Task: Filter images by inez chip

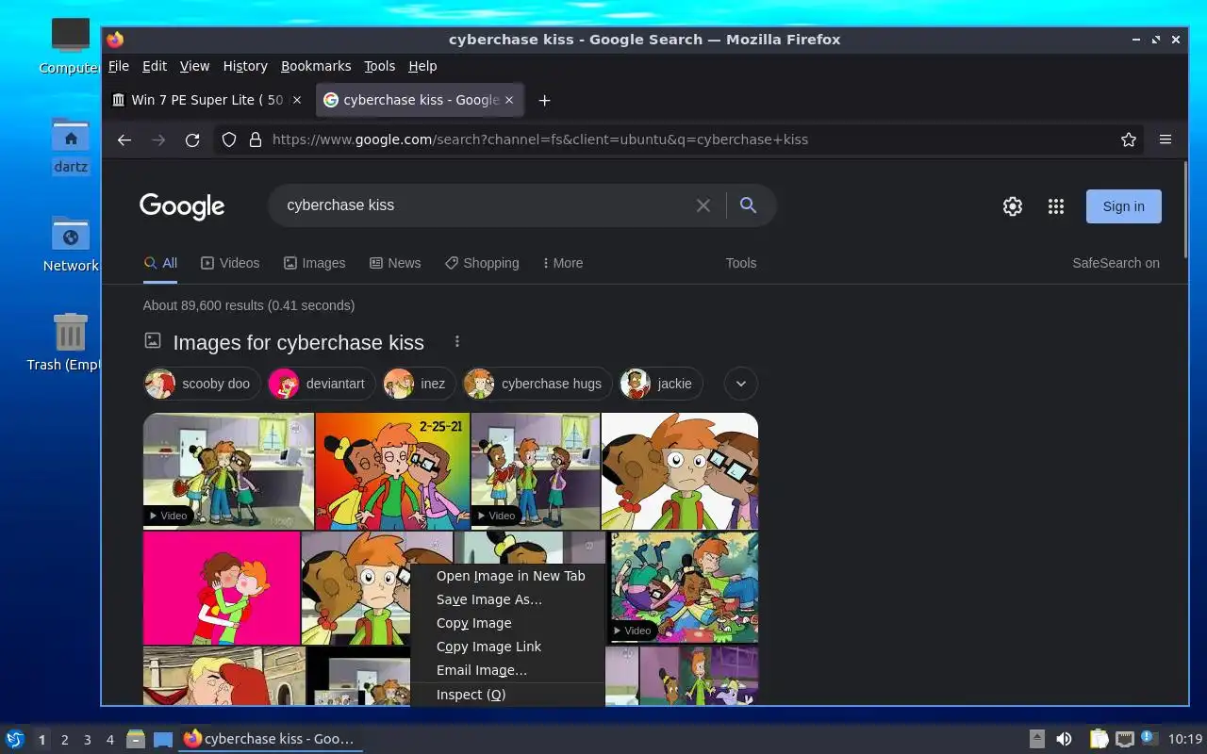Action: point(419,384)
